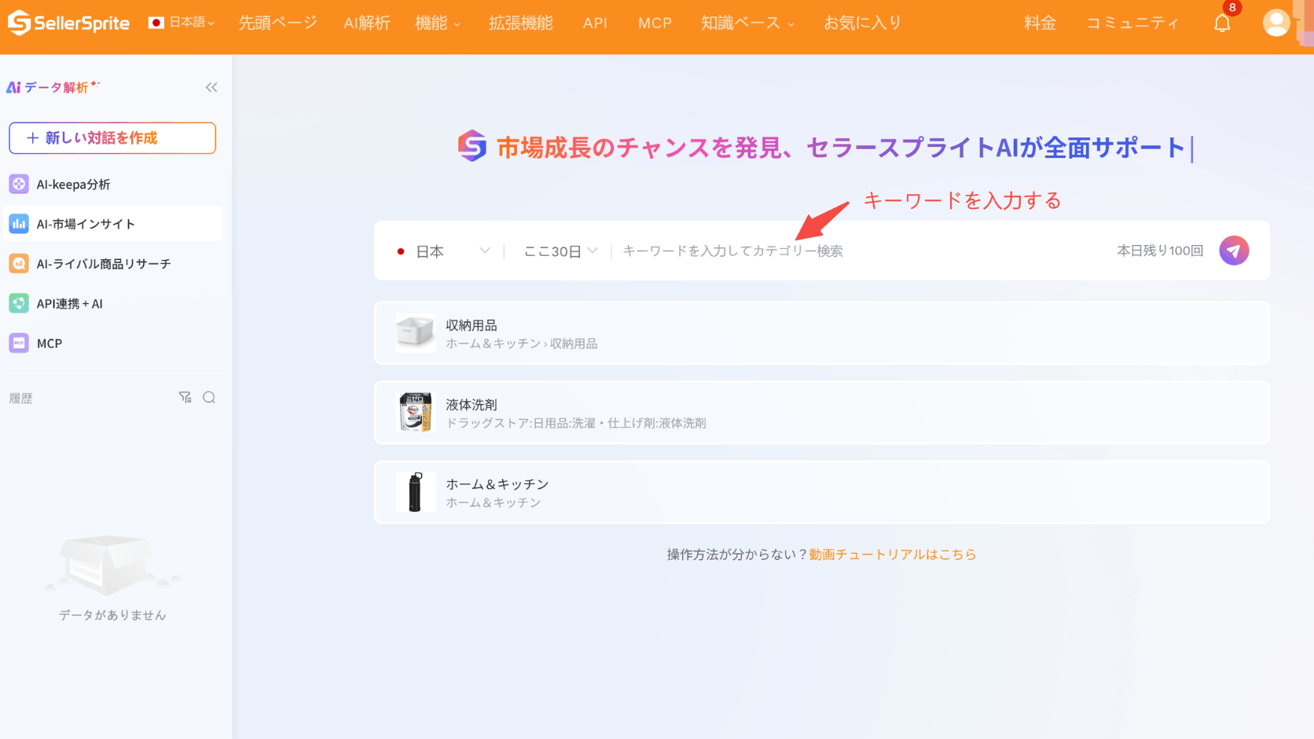Click the 収納用品 category title
The image size is (1314, 739).
tap(472, 325)
